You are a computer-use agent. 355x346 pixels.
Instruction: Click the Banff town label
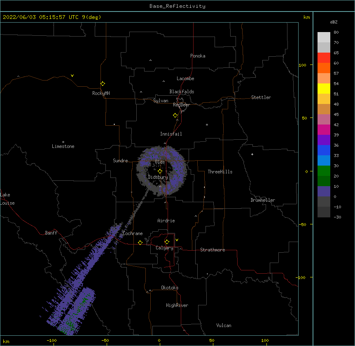click(x=51, y=233)
